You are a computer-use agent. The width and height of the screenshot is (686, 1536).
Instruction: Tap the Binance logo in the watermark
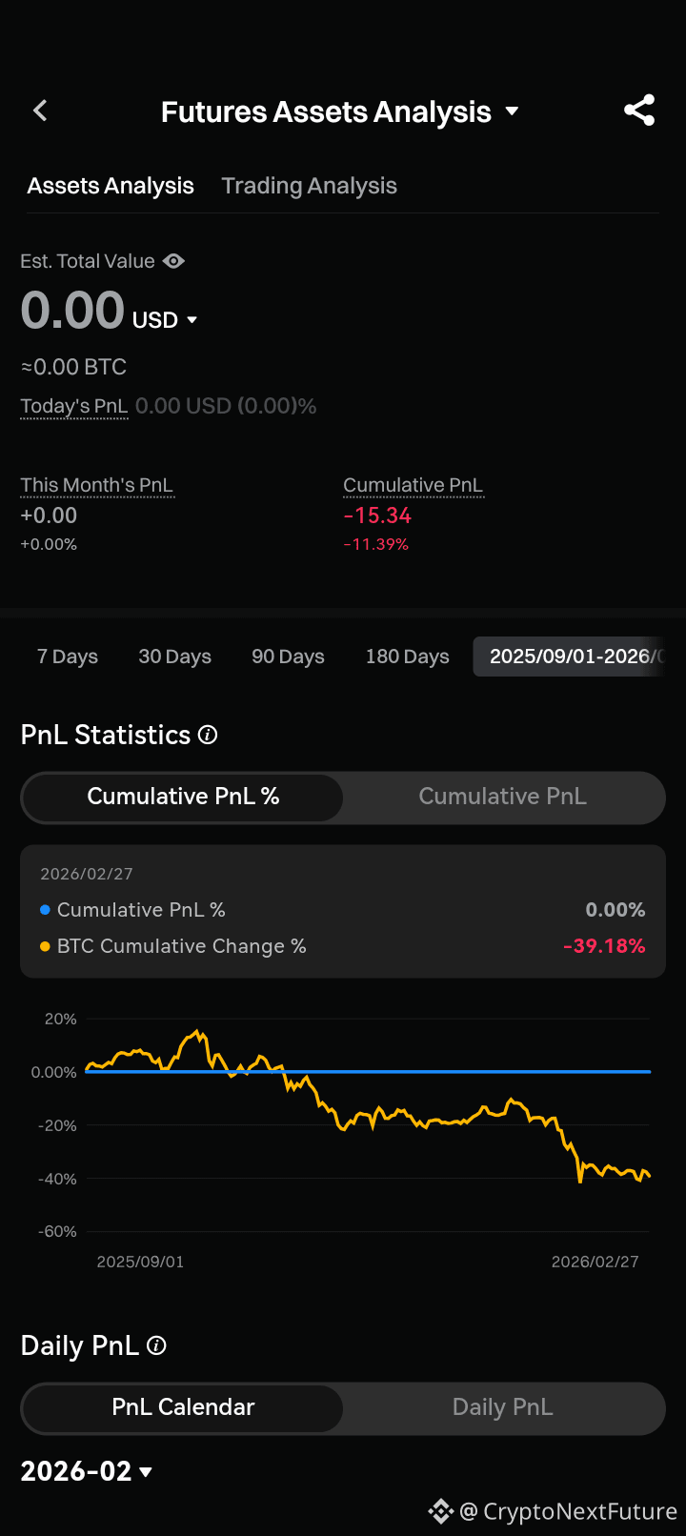tap(440, 1511)
